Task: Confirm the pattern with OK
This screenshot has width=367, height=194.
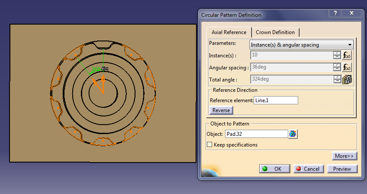Action: (274, 169)
